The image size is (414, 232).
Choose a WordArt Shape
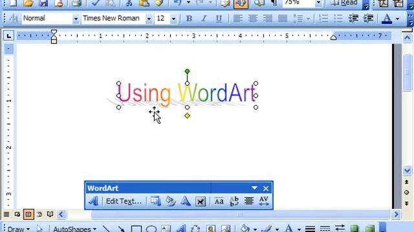point(186,201)
